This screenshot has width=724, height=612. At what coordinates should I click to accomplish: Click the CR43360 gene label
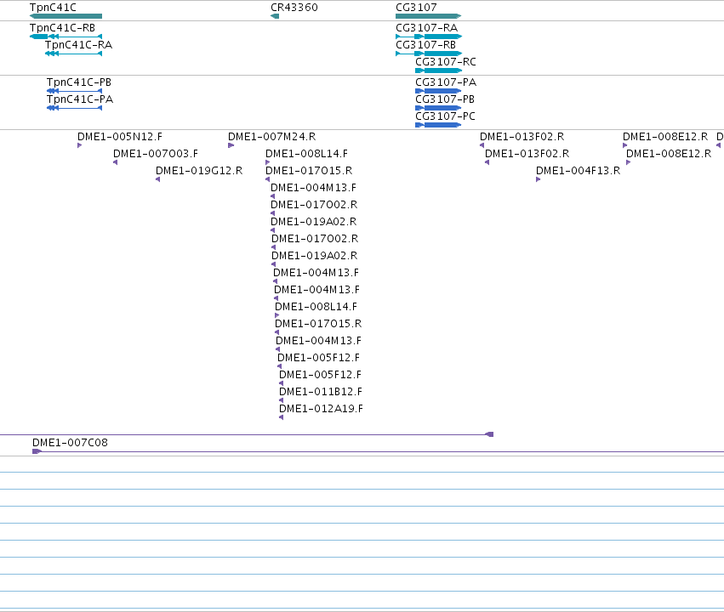[x=294, y=8]
